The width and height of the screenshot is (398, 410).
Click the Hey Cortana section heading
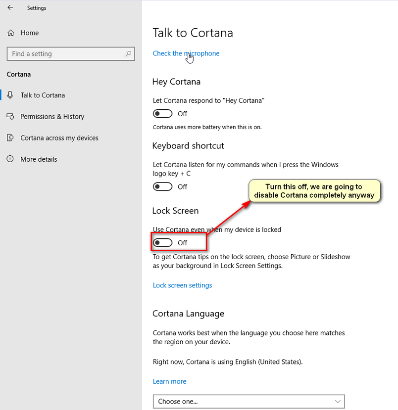(176, 82)
